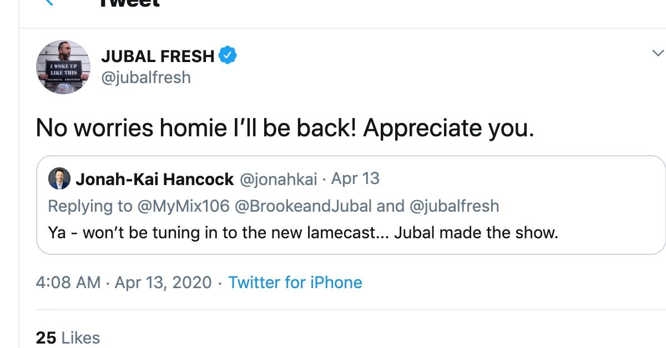Open the @jubalfresh profile handle
This screenshot has height=348, width=666.
point(147,78)
